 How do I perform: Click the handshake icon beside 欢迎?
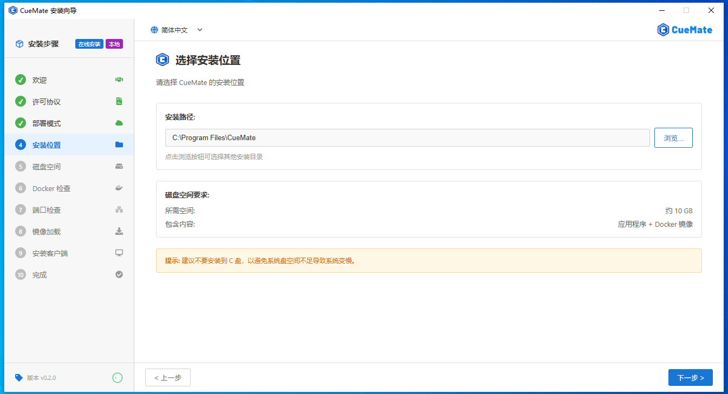(119, 80)
